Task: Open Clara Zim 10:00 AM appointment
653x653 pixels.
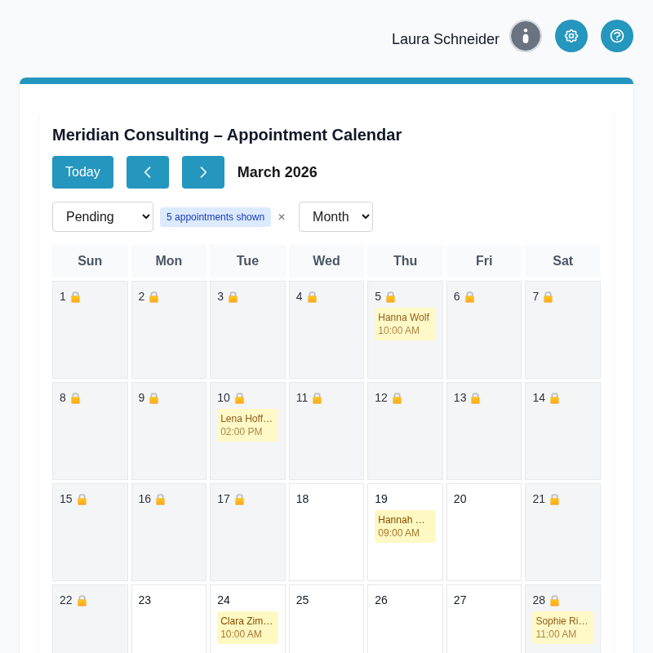Action: pos(247,628)
